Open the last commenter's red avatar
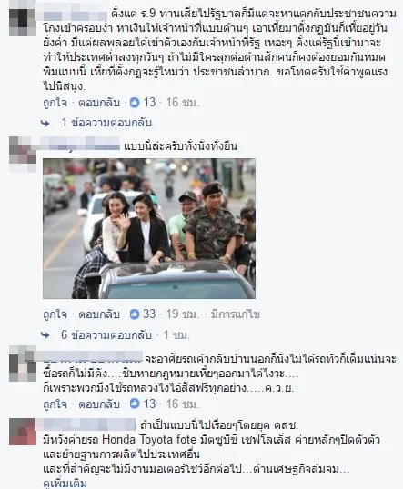The image size is (403, 489). [x=23, y=433]
